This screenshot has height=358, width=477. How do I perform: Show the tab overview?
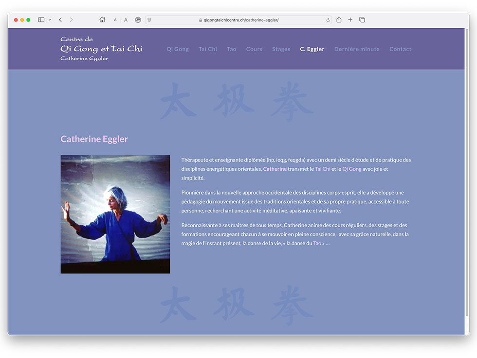[x=362, y=20]
